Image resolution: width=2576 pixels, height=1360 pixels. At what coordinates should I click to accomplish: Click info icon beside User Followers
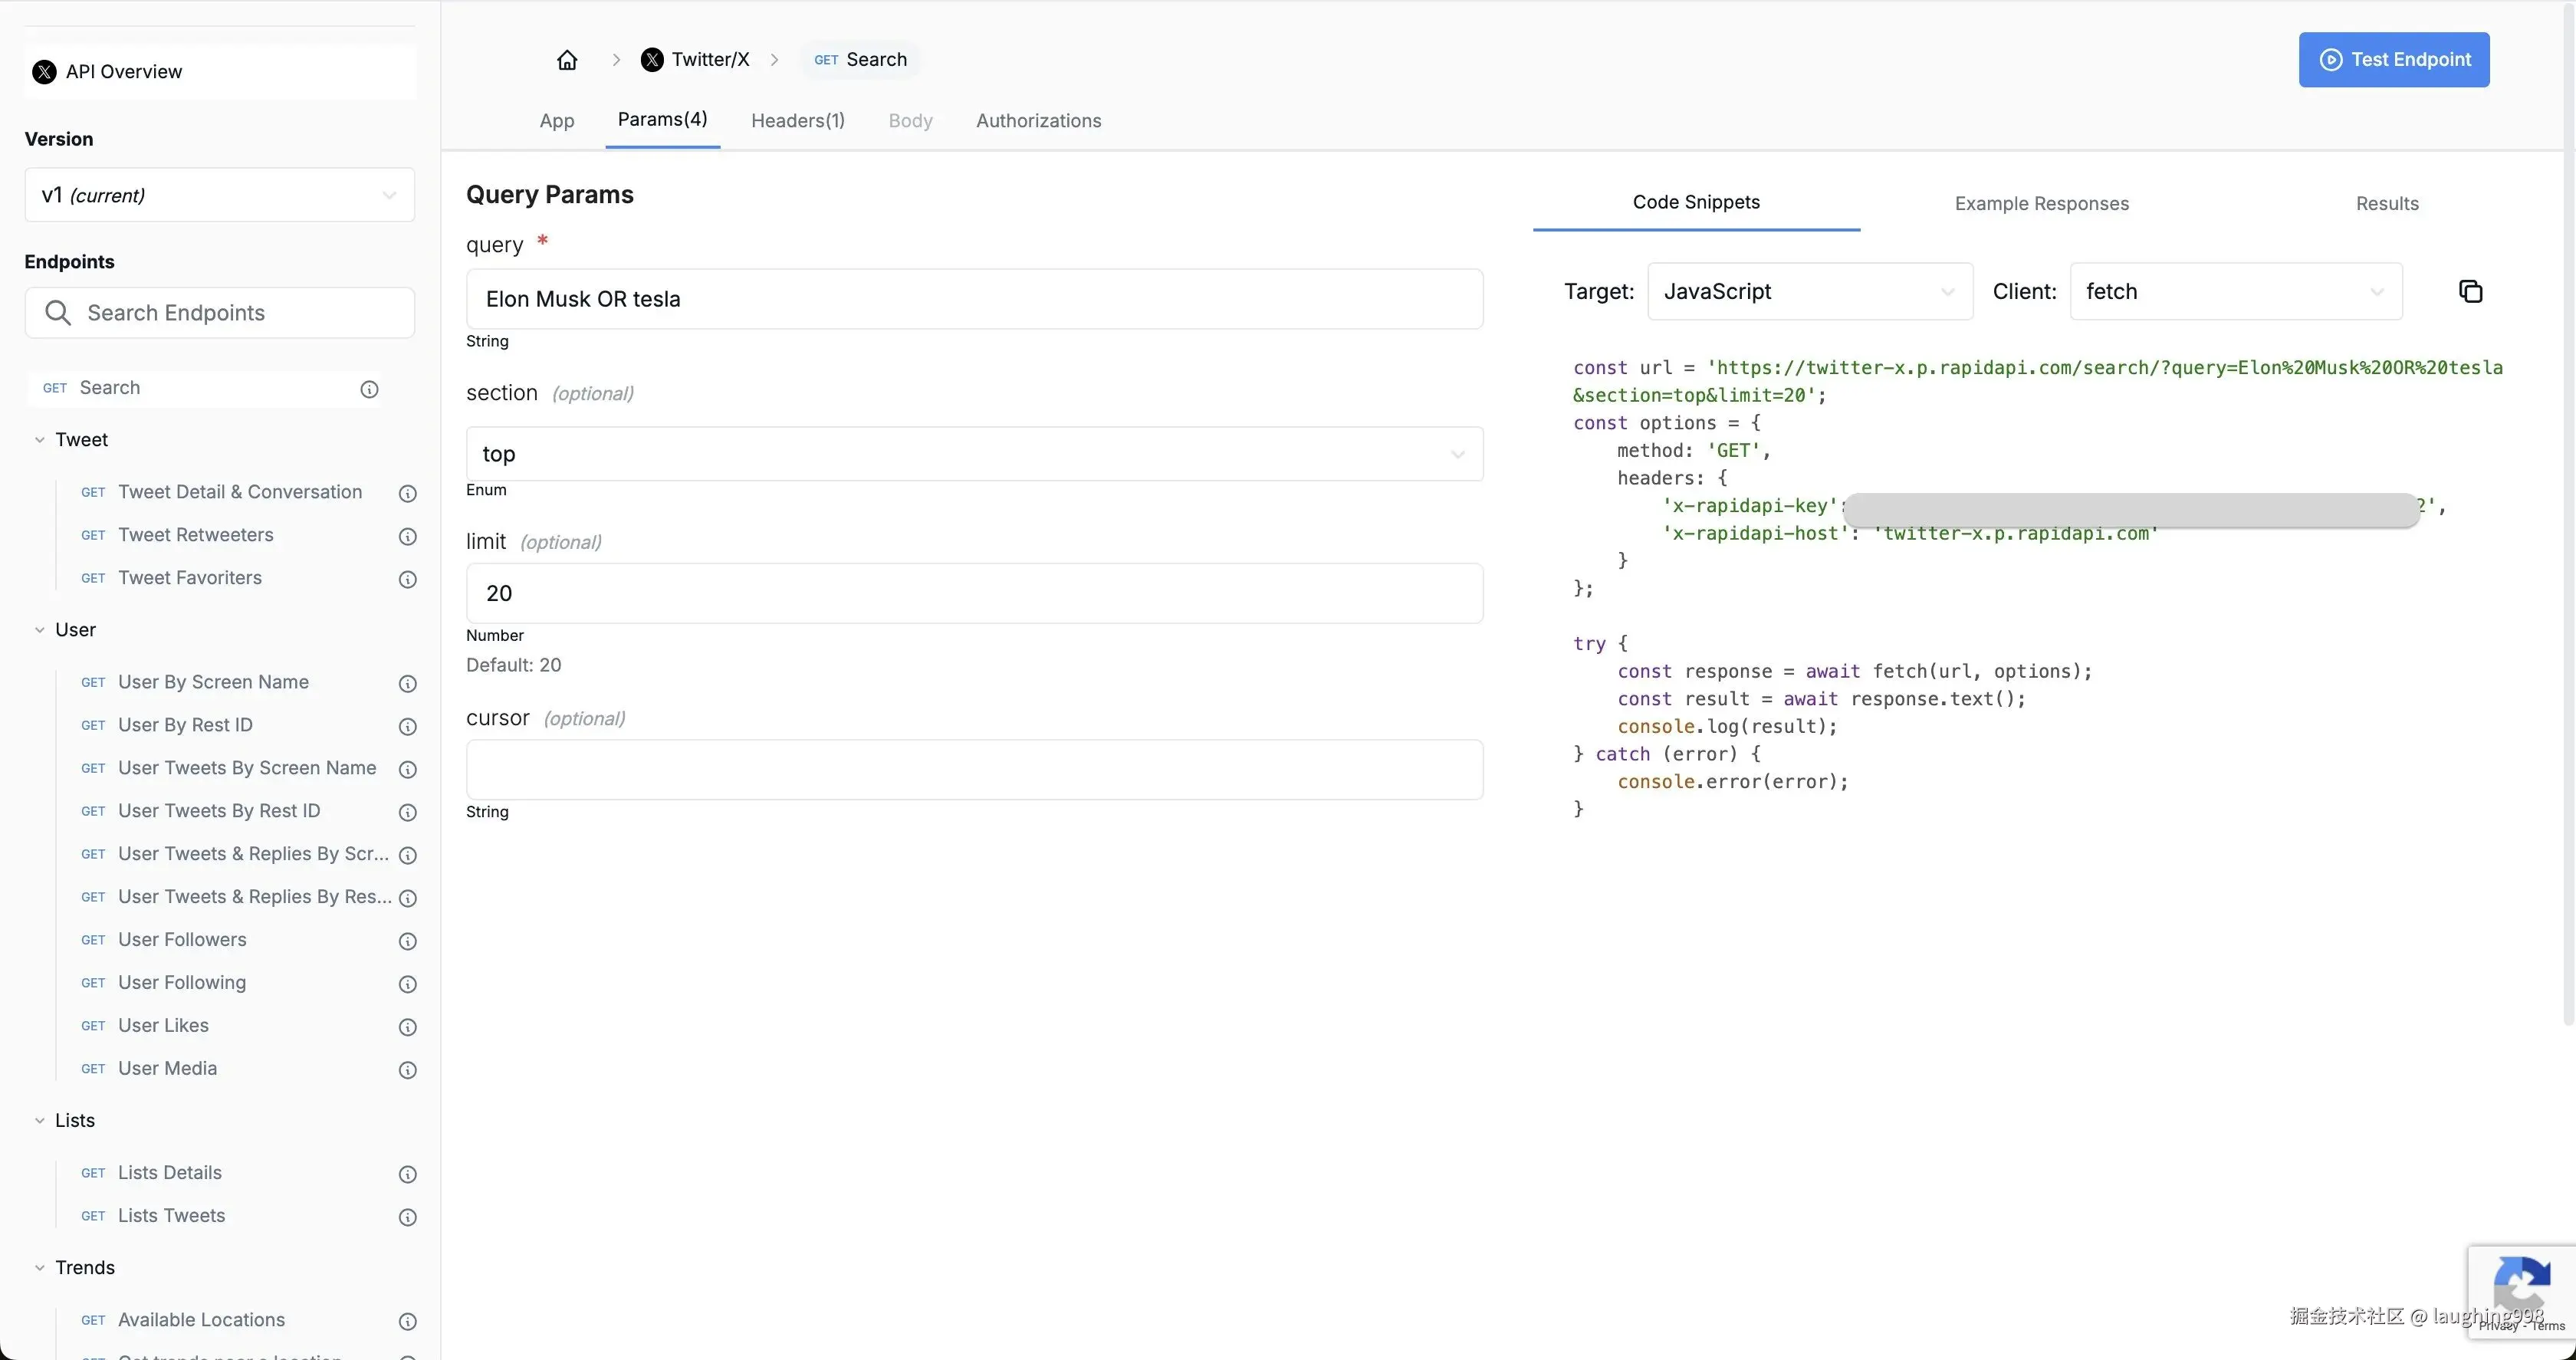[407, 941]
